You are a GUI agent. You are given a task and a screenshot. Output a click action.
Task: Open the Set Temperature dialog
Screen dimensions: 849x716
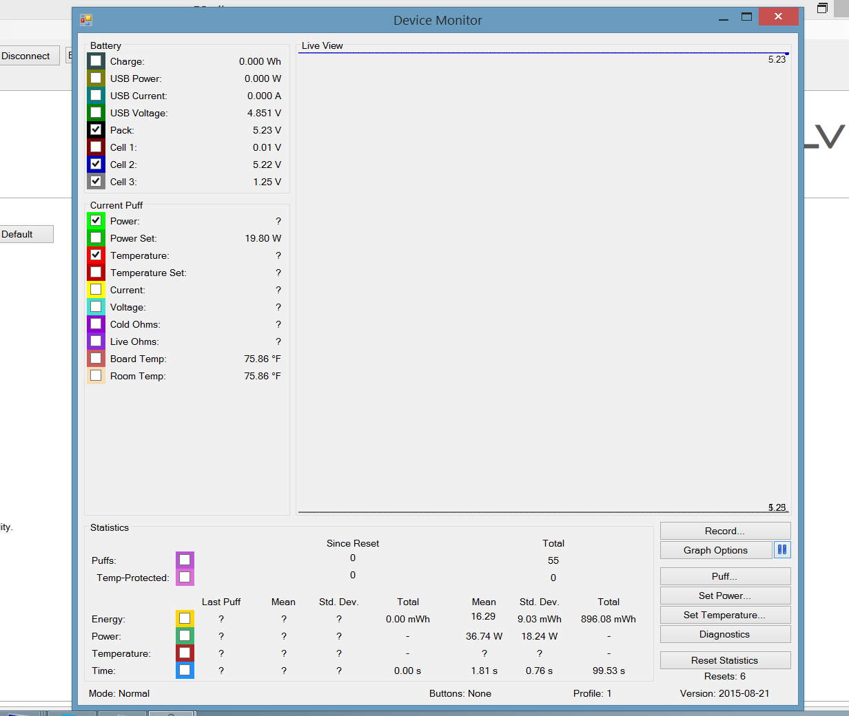pos(725,615)
